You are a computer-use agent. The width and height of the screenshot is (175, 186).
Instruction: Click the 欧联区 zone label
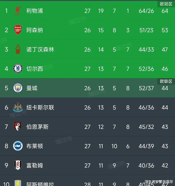coord(166,81)
